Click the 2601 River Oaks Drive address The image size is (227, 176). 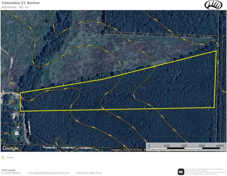[89, 173]
